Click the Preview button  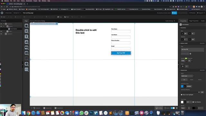pyautogui.click(x=192, y=13)
